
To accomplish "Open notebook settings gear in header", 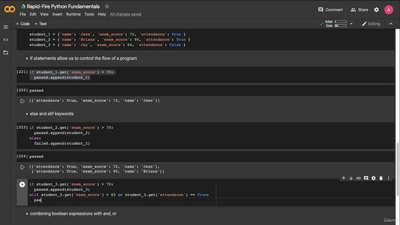I will click(x=376, y=10).
